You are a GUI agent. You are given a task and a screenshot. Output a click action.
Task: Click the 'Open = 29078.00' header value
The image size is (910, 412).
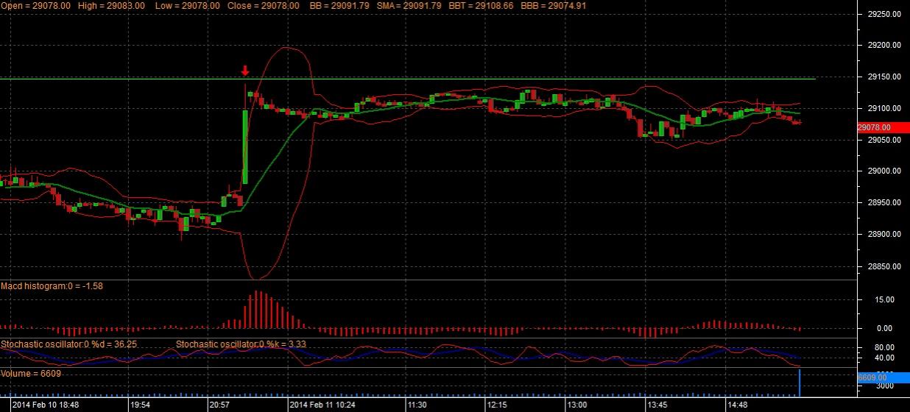pos(36,5)
